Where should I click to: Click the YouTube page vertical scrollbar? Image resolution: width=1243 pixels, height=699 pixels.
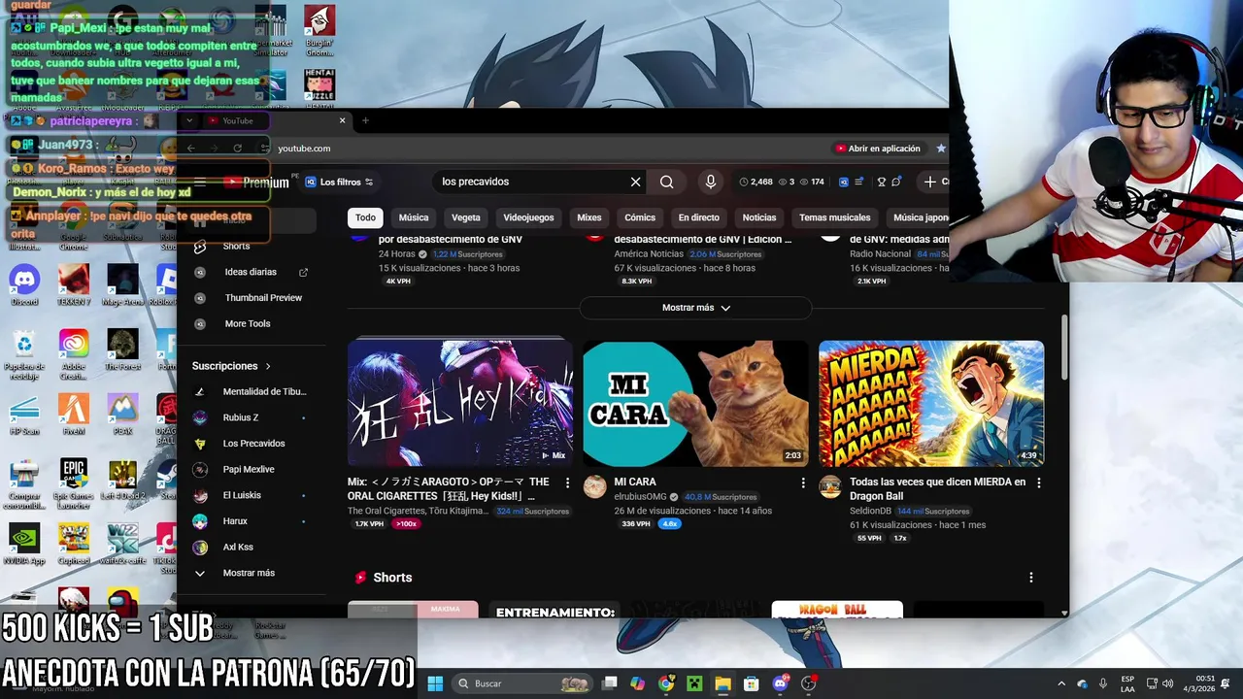tap(1064, 347)
